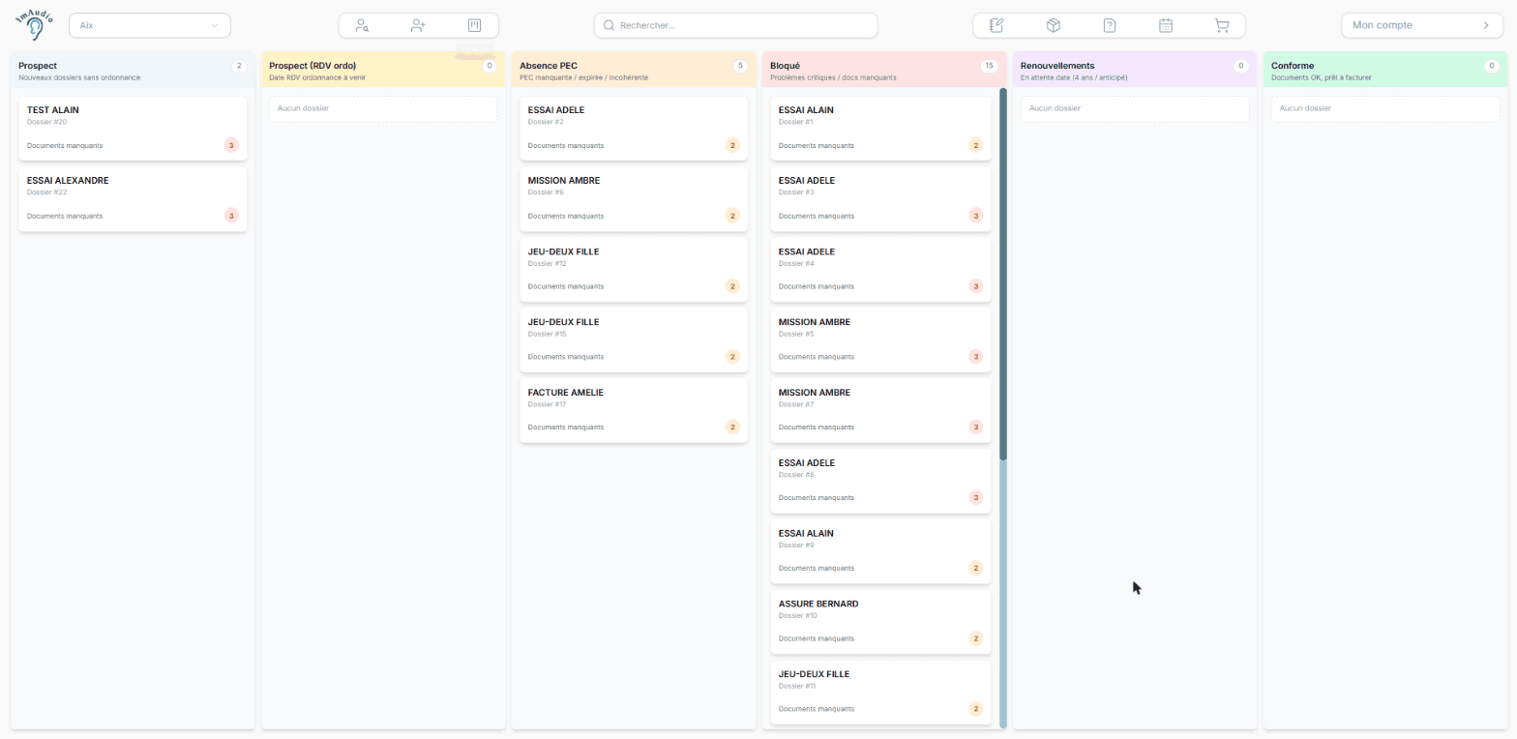Click the JEU-DEUX FILLE Dossier #15 card
Screen dimensions: 1517x739
coord(634,340)
